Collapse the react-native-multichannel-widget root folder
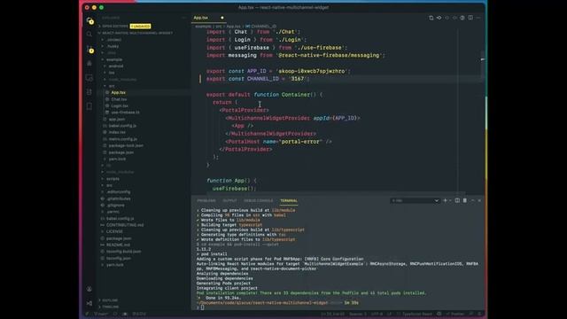567x319 pixels. (x=136, y=33)
